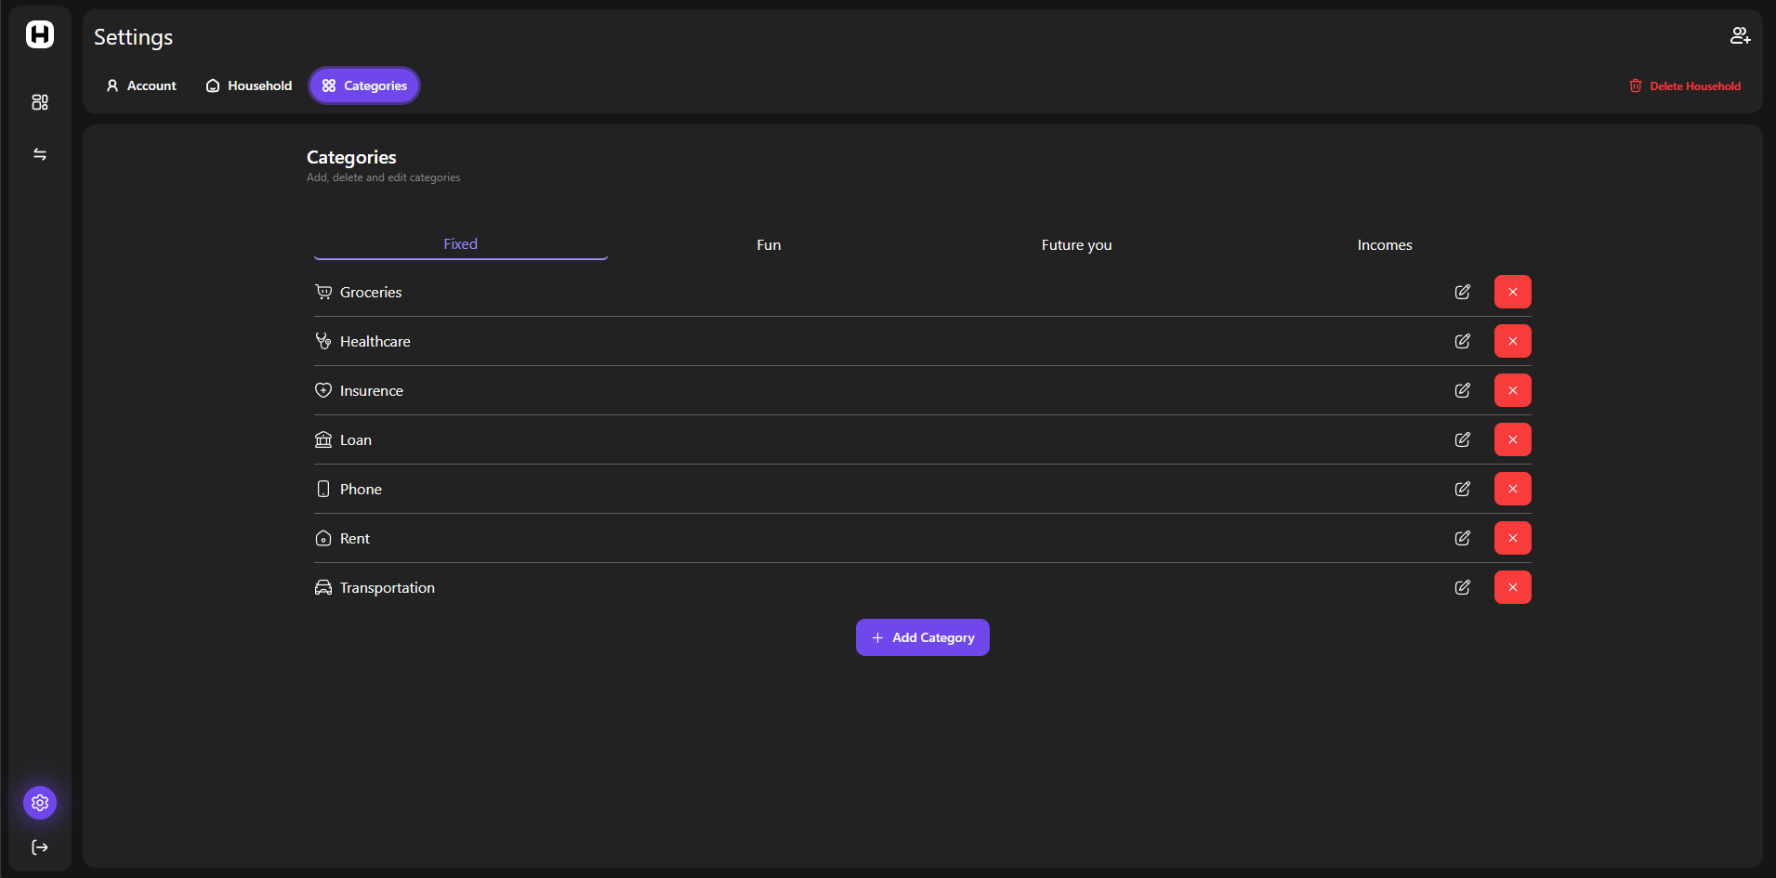Log out using the sidebar exit icon

tap(40, 847)
